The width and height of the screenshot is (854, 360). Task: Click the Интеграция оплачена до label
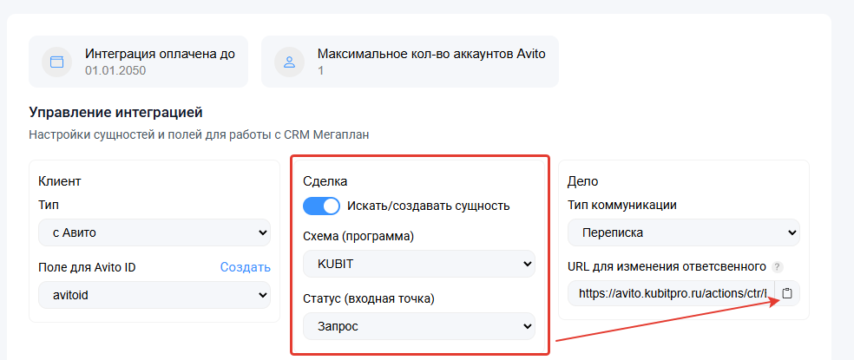click(160, 53)
